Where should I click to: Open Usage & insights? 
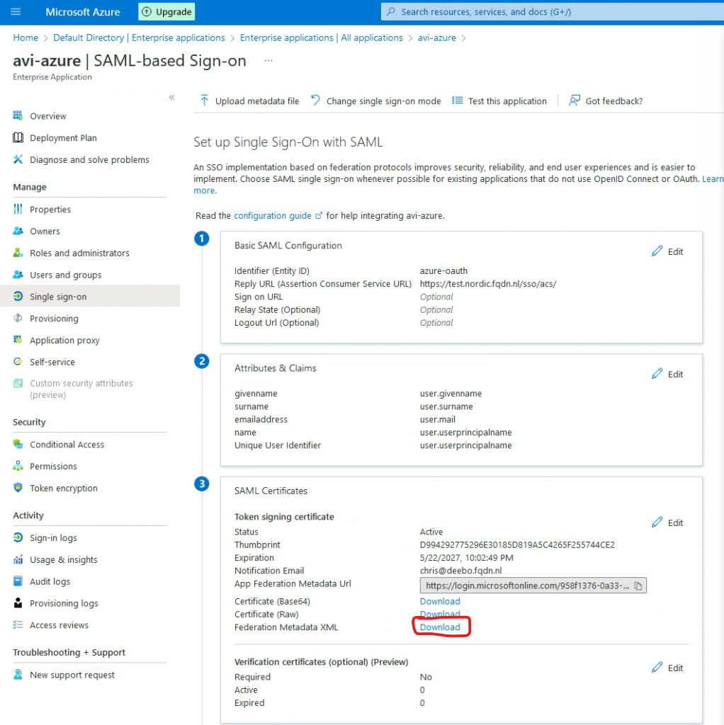63,559
